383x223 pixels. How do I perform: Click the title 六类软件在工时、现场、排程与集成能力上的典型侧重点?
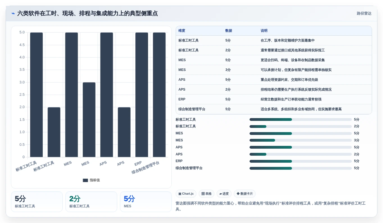pos(87,13)
